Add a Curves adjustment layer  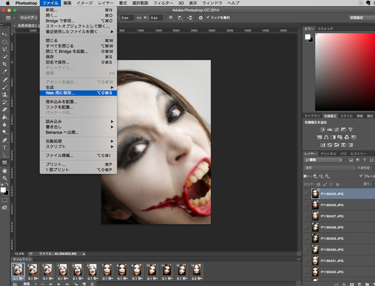click(x=336, y=130)
